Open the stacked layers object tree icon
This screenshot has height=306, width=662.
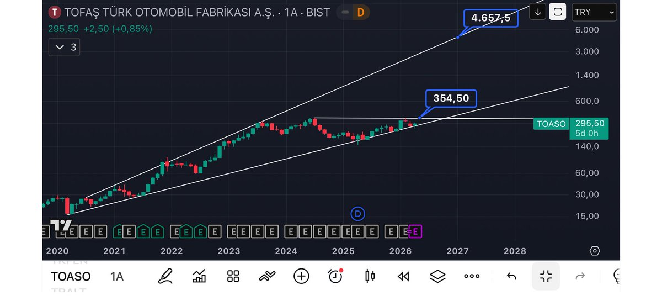(437, 276)
